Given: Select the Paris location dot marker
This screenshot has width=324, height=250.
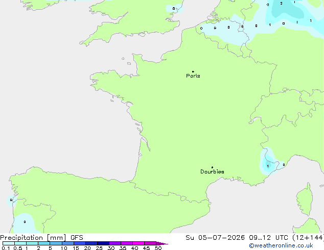Looking at the screenshot, I should 193,71.
